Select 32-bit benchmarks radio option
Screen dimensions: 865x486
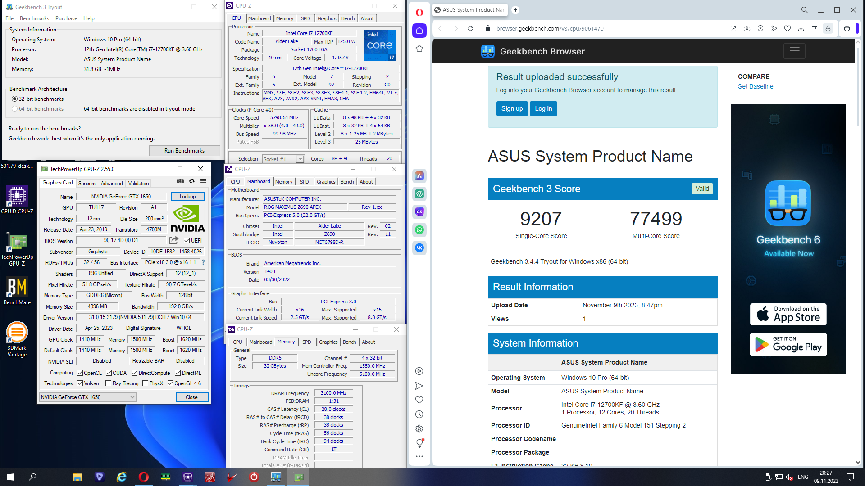[15, 99]
